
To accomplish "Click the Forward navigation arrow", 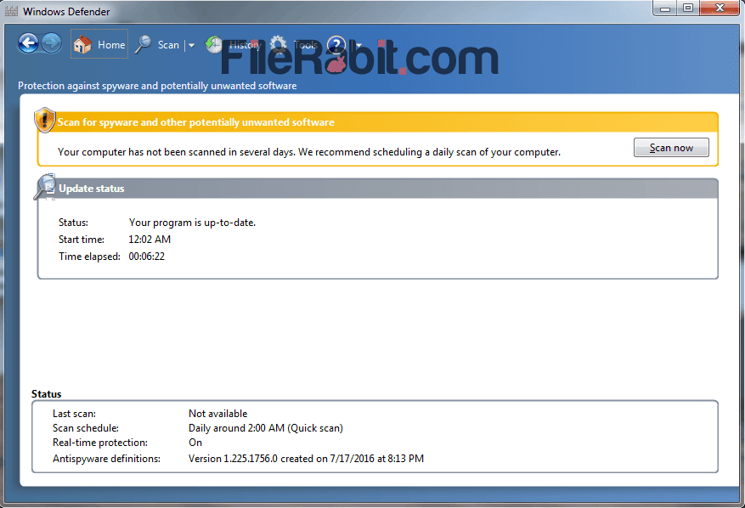I will [x=51, y=43].
